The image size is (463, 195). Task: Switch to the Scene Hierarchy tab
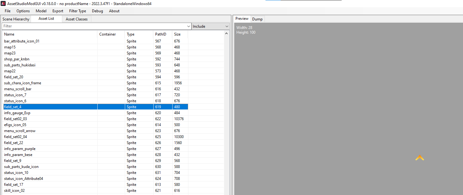(16, 19)
